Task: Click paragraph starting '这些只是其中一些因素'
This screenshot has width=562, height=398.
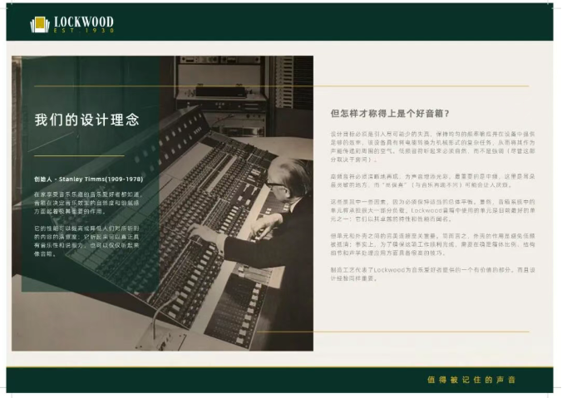Action: tap(432, 210)
